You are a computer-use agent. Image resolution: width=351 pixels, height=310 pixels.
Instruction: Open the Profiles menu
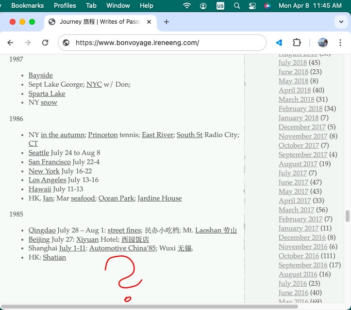tap(65, 6)
